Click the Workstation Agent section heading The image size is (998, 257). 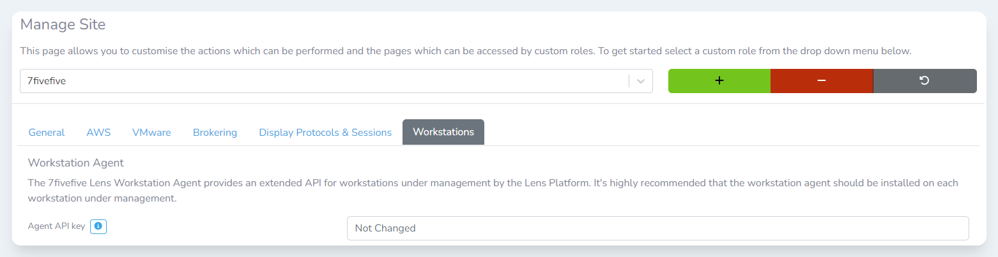76,163
